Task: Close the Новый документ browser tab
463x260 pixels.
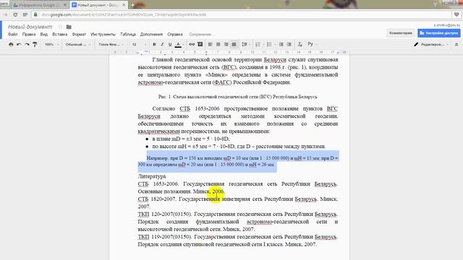Action: click(124, 5)
